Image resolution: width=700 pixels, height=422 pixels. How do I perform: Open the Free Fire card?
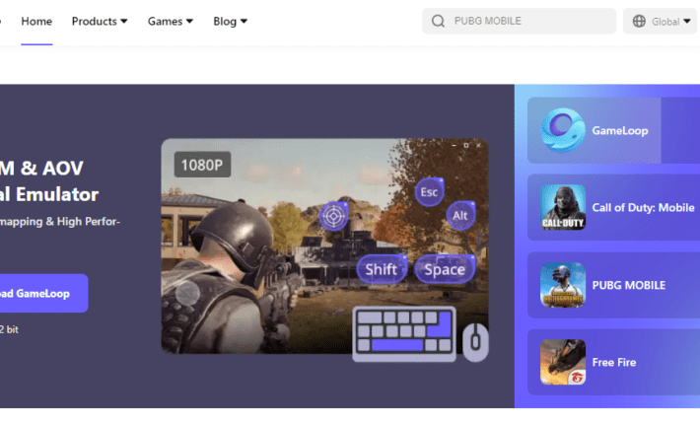click(x=613, y=362)
